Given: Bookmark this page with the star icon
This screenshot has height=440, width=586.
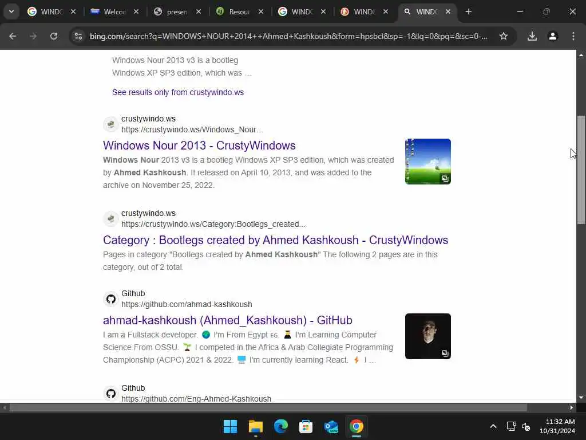Looking at the screenshot, I should pyautogui.click(x=504, y=36).
